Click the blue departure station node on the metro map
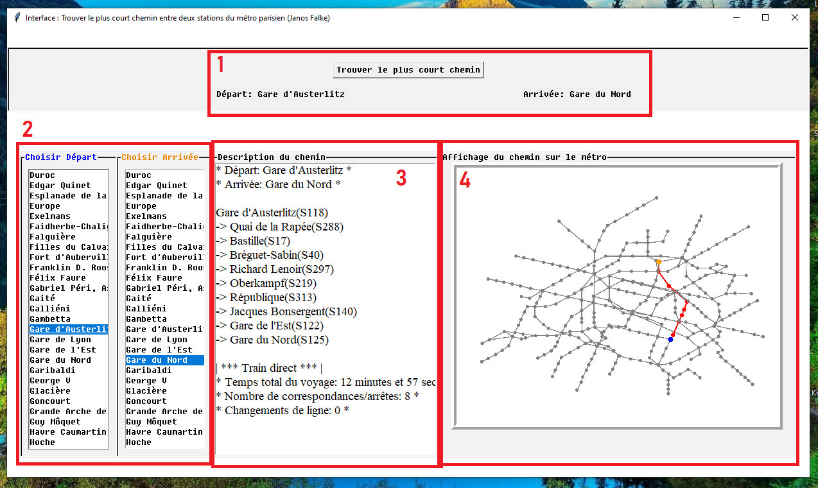The height and width of the screenshot is (488, 818). pyautogui.click(x=670, y=339)
